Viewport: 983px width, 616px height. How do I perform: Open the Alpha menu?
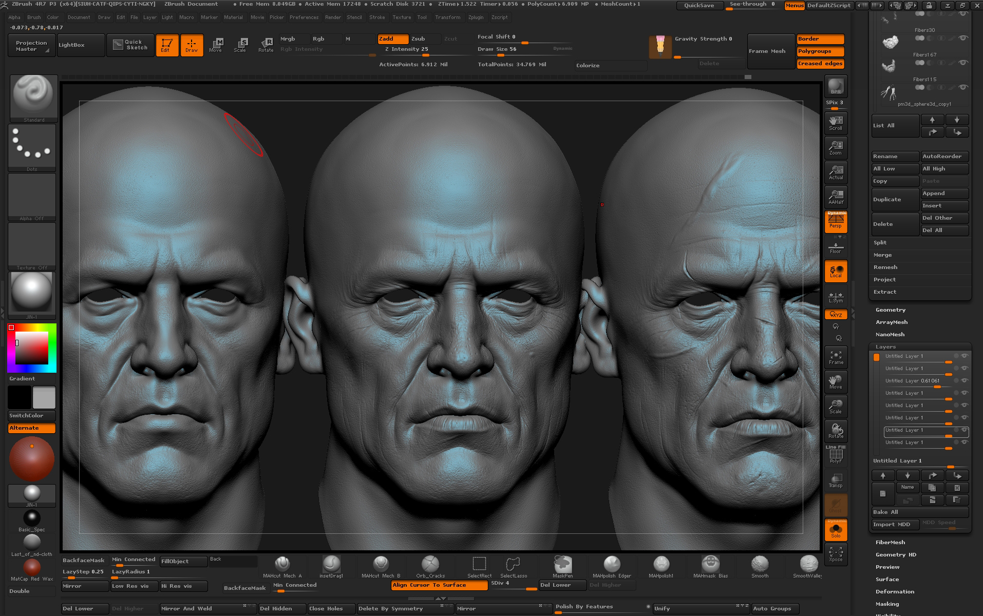pos(14,17)
